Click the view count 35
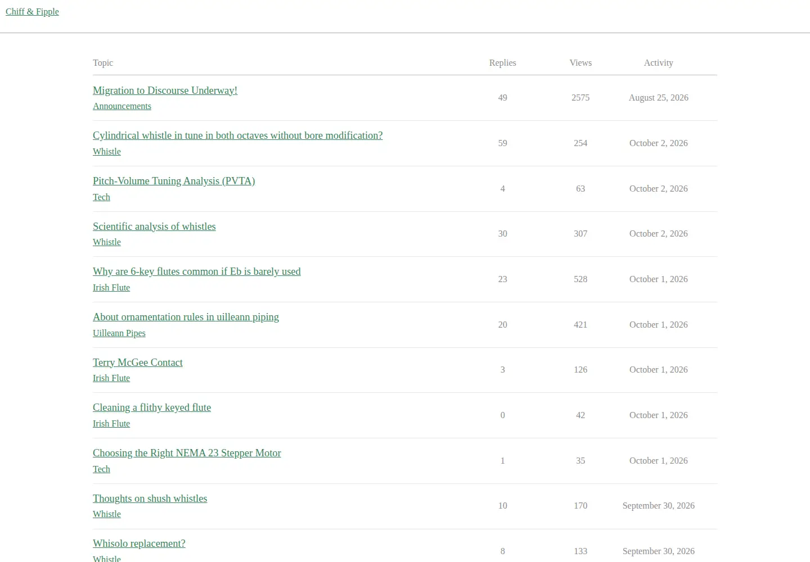This screenshot has height=562, width=810. click(580, 461)
